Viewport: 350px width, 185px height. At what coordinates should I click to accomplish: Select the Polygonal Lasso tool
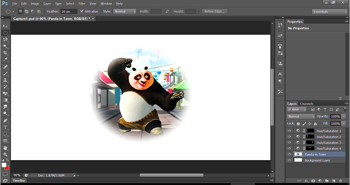pyautogui.click(x=5, y=40)
